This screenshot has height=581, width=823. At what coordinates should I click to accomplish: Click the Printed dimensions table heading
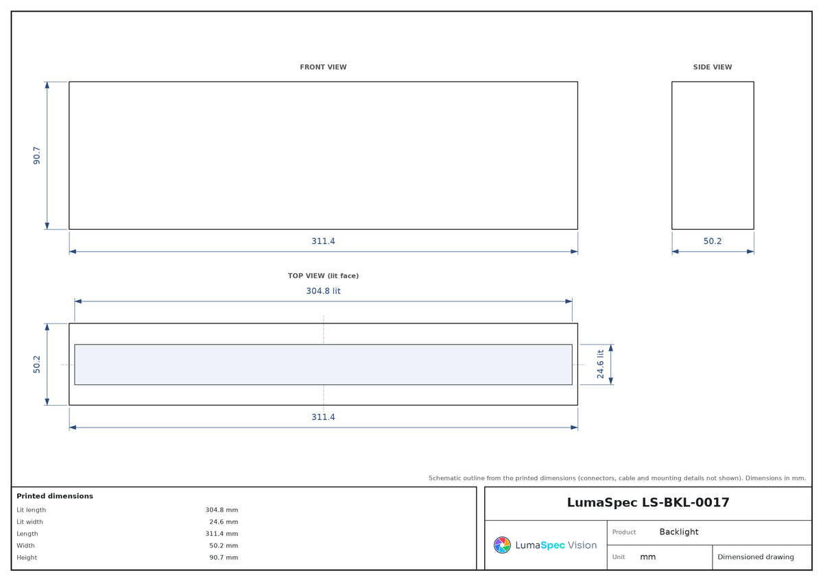coord(55,496)
